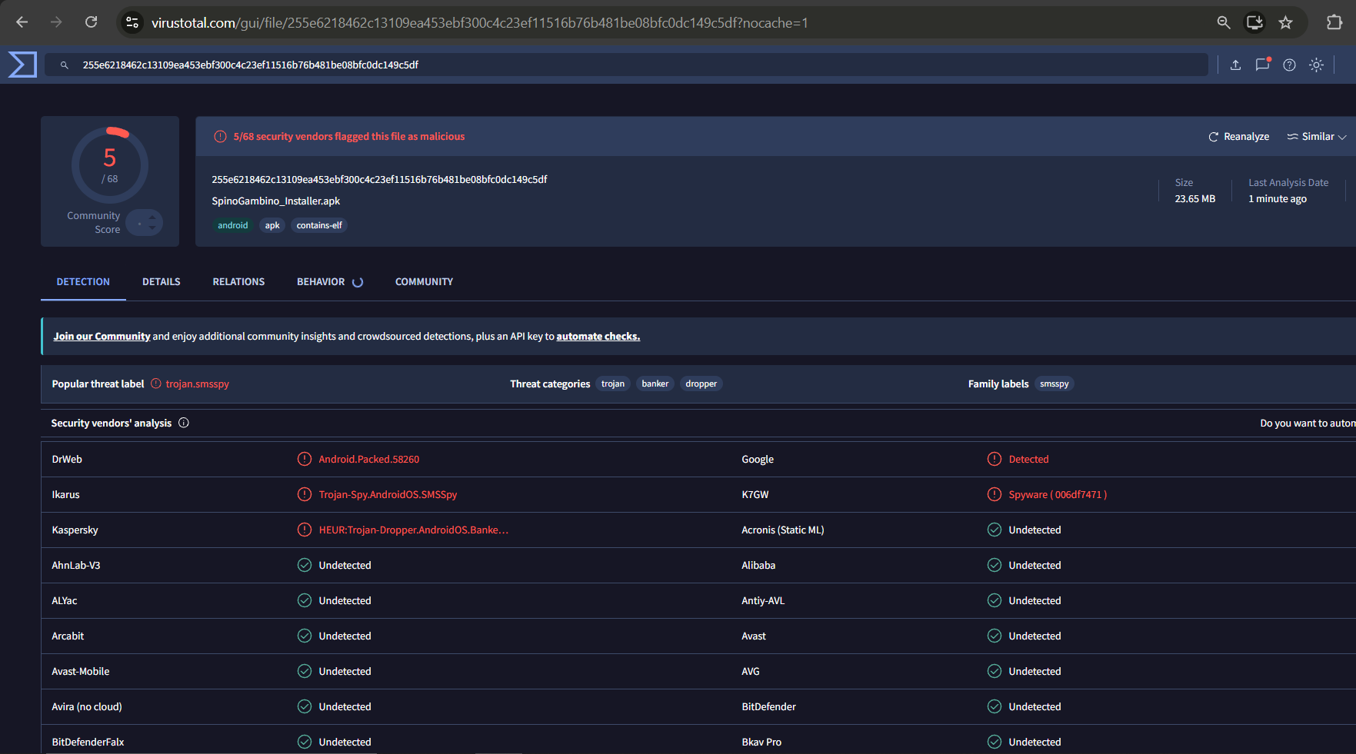Click the android tag
This screenshot has width=1356, height=754.
coord(232,225)
